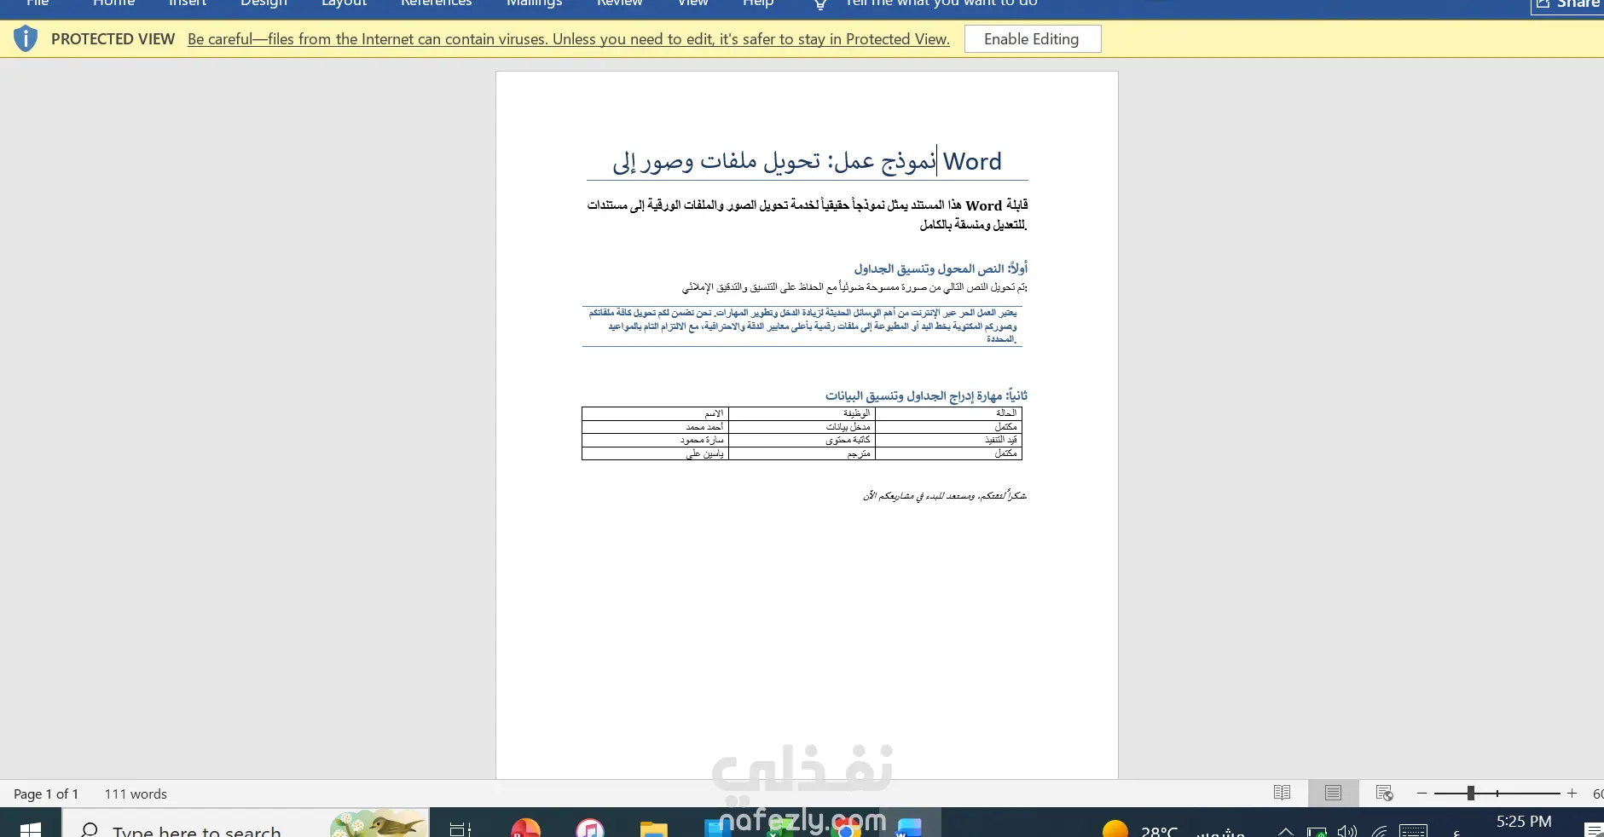Click the 'Tell me what you want to do' box
The image size is (1604, 837).
[941, 4]
